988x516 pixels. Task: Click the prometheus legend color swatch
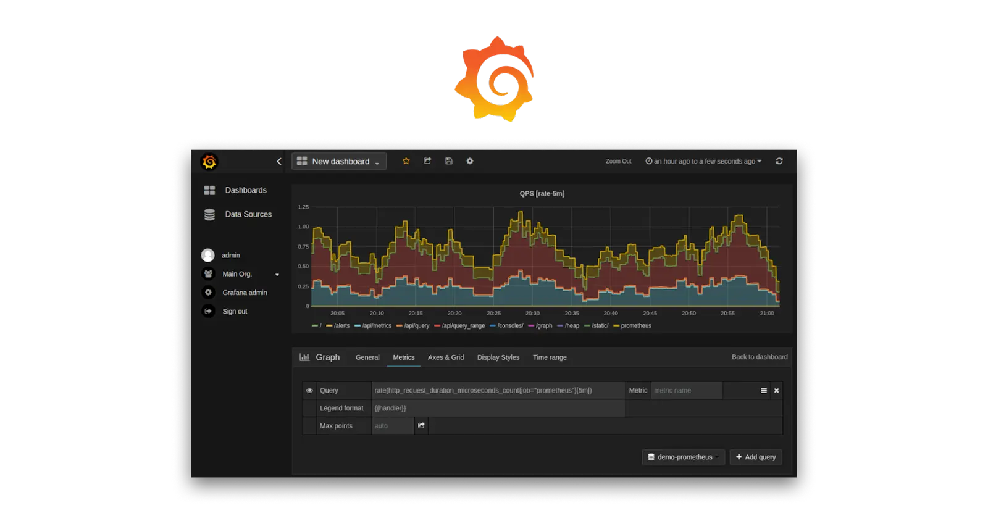[x=616, y=326]
